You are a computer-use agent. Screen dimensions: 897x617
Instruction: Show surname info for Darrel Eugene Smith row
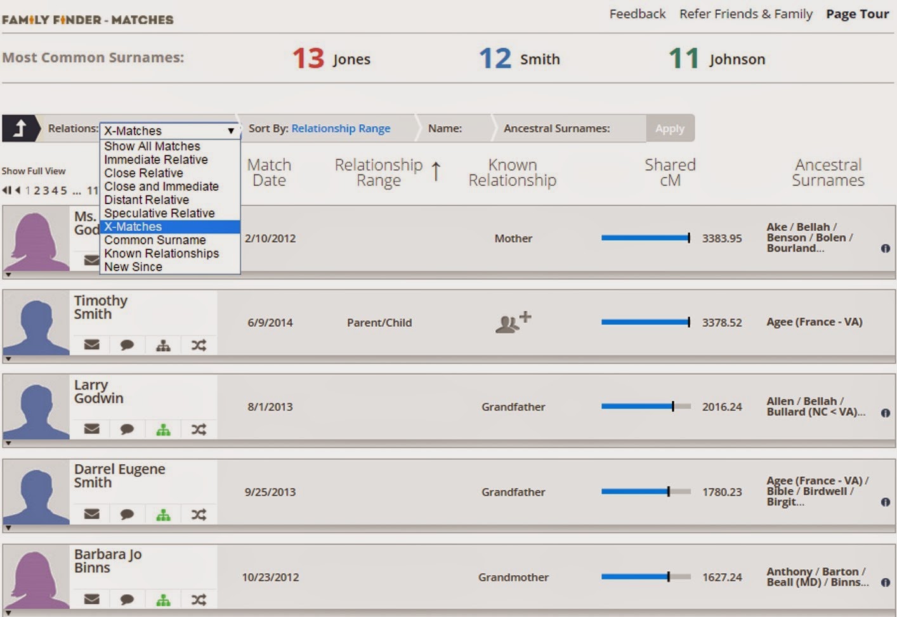click(886, 502)
